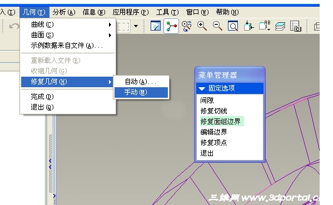
Task: Open the saved view list icon
Action: click(x=265, y=26)
